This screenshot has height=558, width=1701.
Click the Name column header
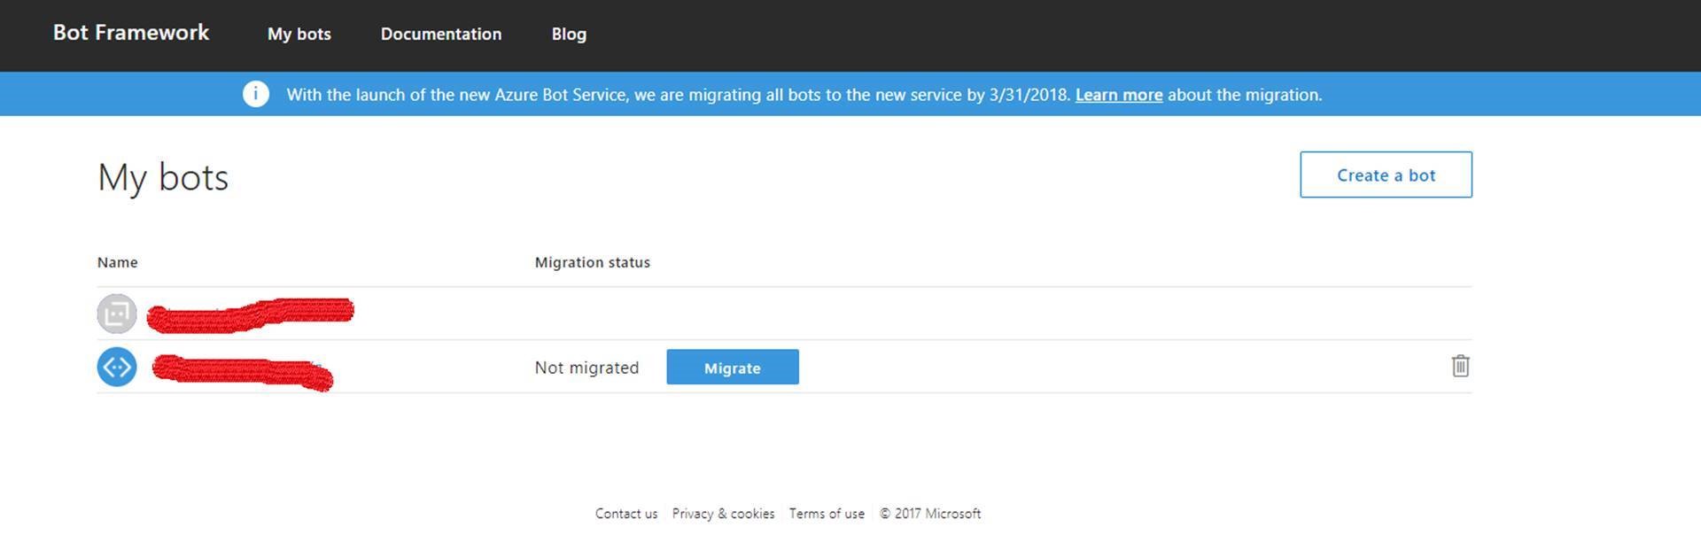coord(118,262)
